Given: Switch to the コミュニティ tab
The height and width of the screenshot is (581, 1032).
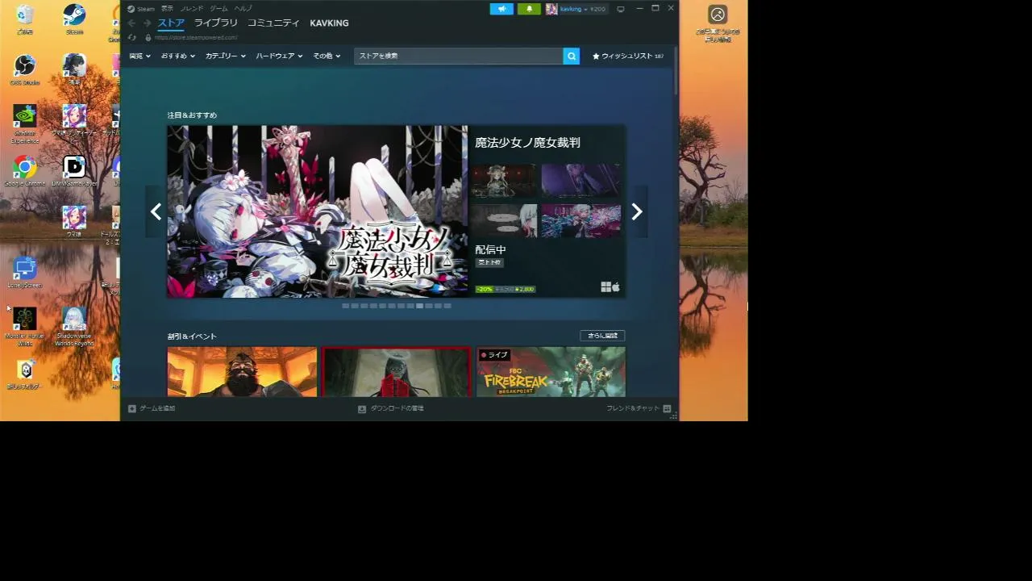Looking at the screenshot, I should 273,23.
